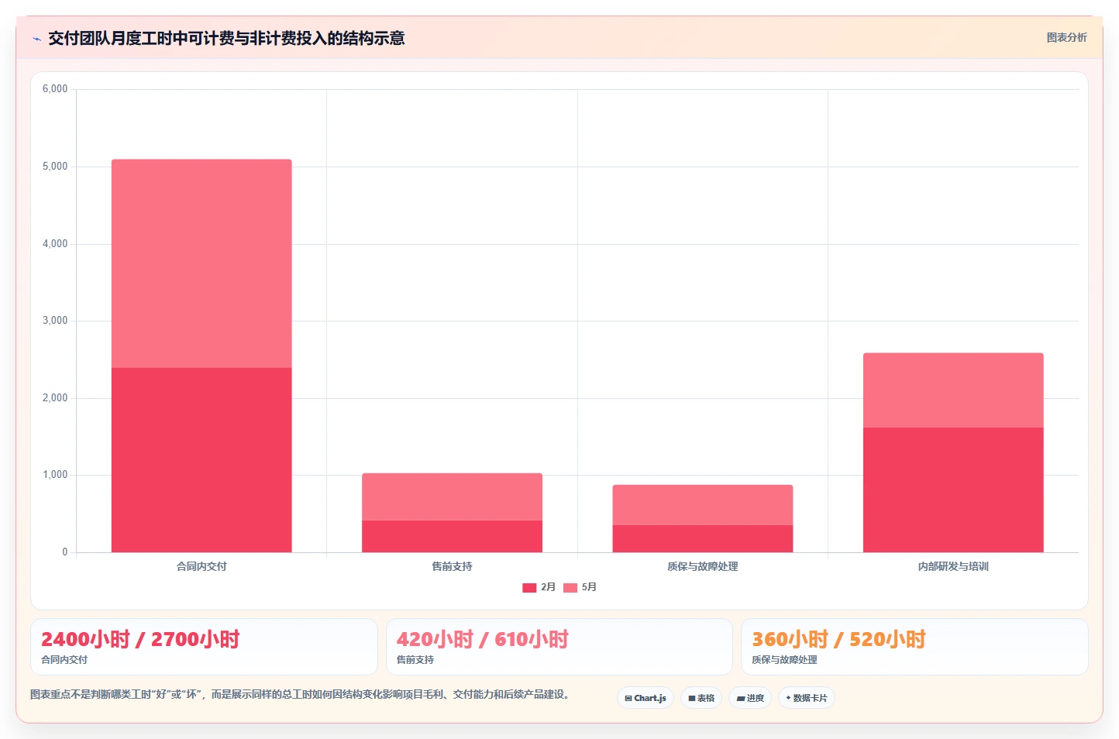Select the 5月 segment of 合同内交付 bar
The width and height of the screenshot is (1119, 739).
(x=201, y=263)
